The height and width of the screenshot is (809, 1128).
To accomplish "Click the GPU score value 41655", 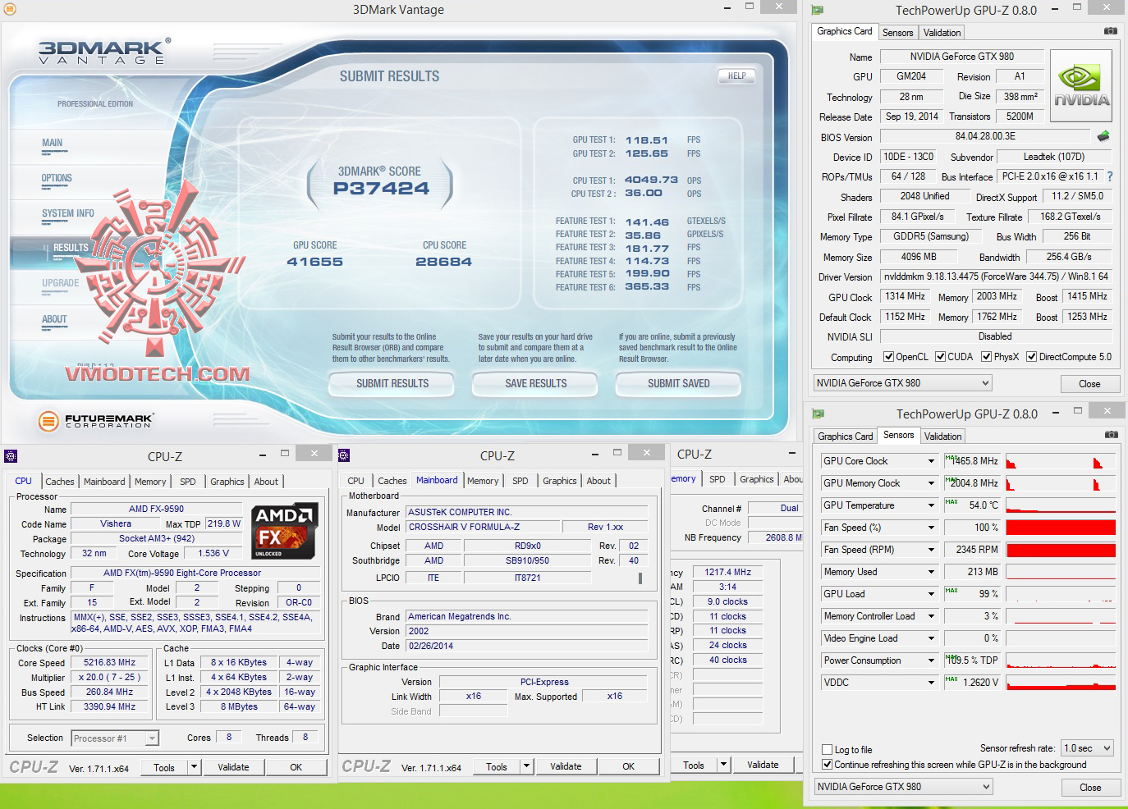I will click(315, 262).
